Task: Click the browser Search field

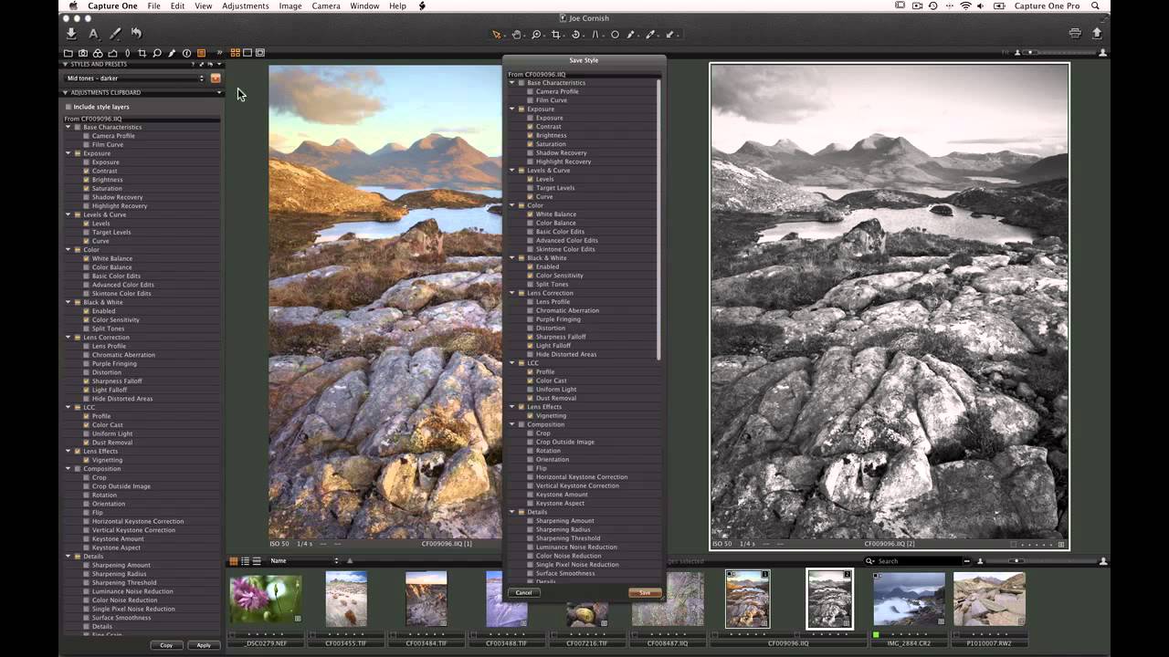Action: click(x=916, y=561)
